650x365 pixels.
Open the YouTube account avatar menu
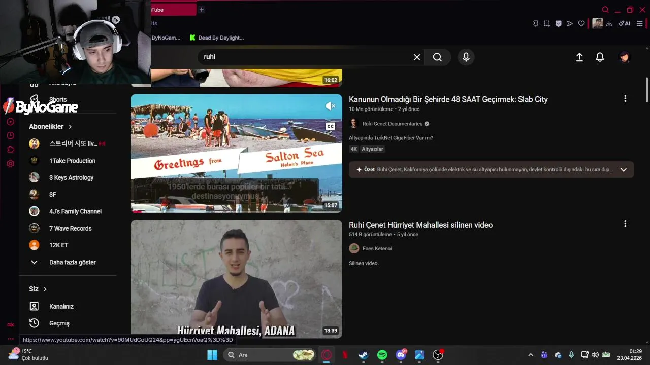pyautogui.click(x=625, y=57)
